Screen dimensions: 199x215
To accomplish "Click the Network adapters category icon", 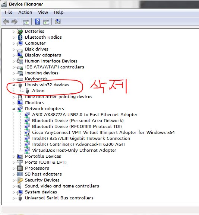I will [x=20, y=109].
